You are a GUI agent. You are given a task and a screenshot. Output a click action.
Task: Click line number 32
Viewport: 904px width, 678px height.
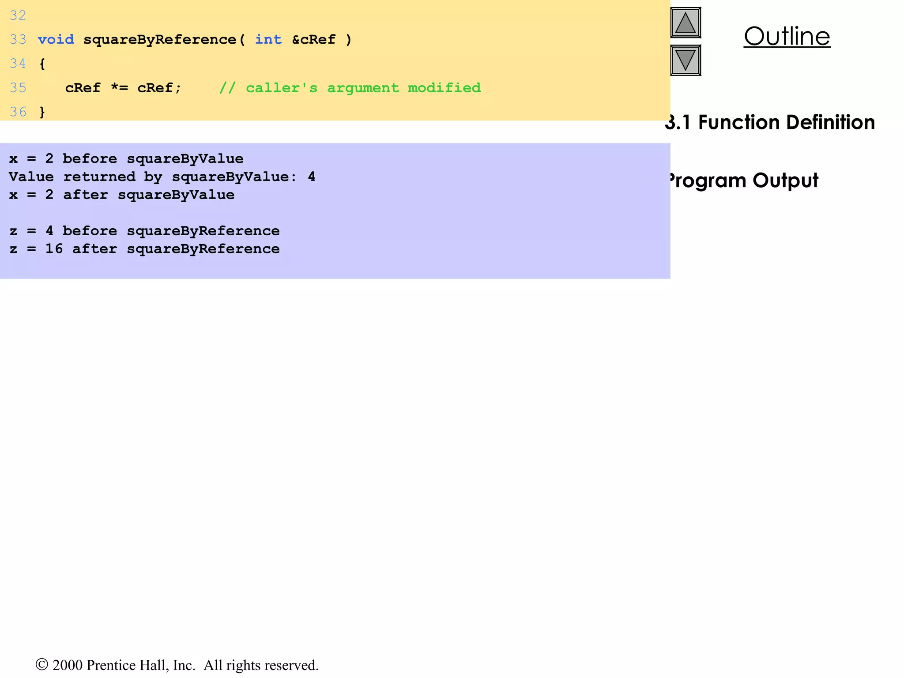point(18,16)
